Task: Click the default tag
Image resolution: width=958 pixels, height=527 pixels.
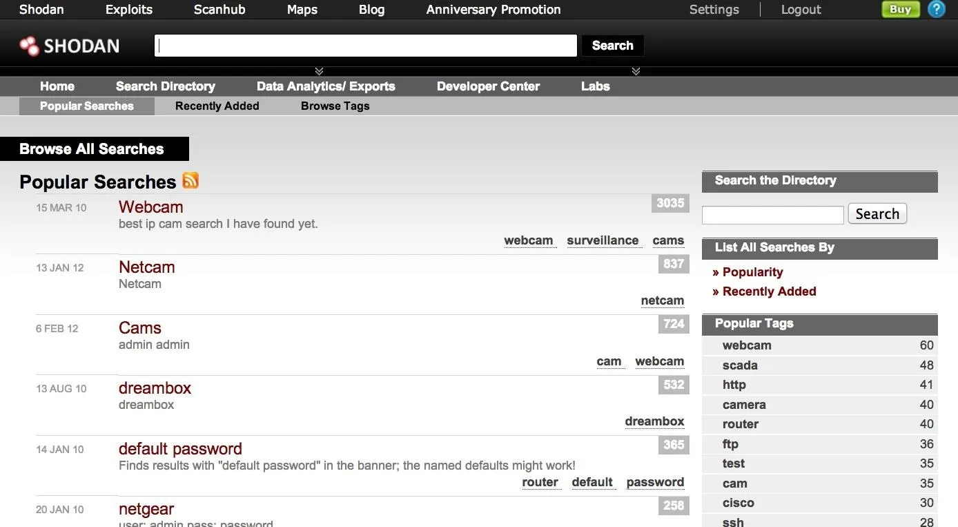Action: pyautogui.click(x=592, y=482)
